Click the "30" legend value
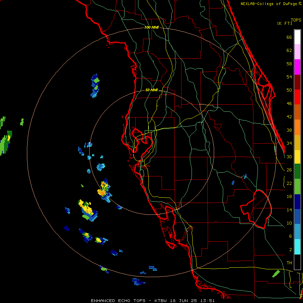Image resolution: width=303 pixels, height=303 pixels. (x=289, y=157)
